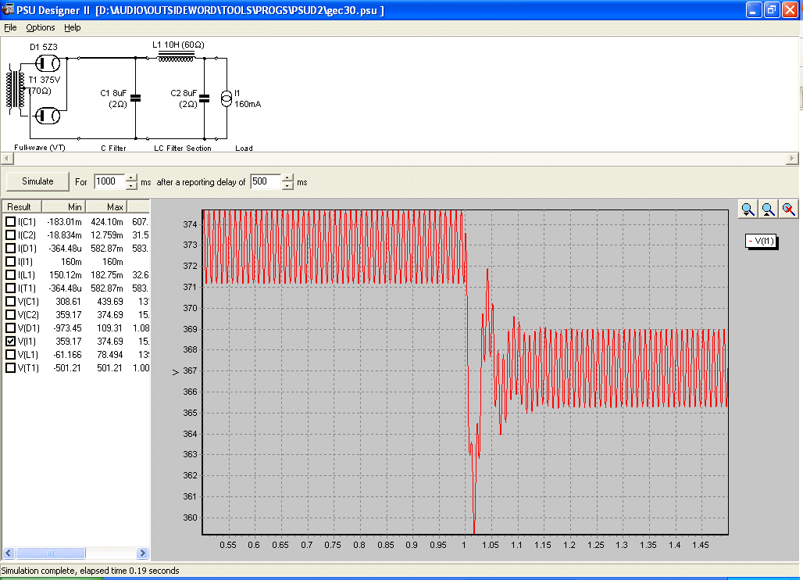The image size is (803, 580).
Task: Click the reporting delay field showing 500
Action: point(266,182)
